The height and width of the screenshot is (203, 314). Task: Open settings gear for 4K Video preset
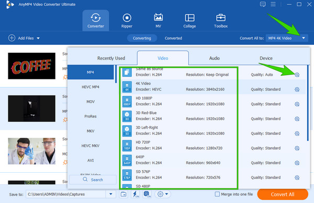[x=297, y=89]
